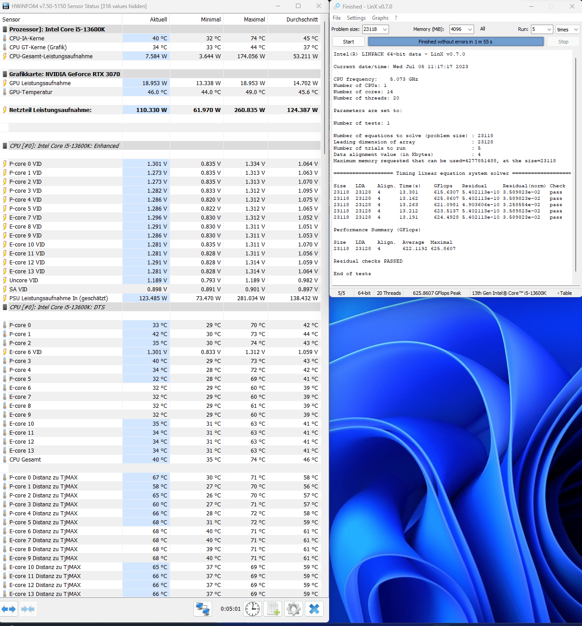Open the Run count dropdown in LinX

(x=549, y=29)
